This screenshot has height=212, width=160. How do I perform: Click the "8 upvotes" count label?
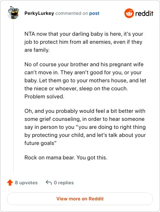(26, 183)
